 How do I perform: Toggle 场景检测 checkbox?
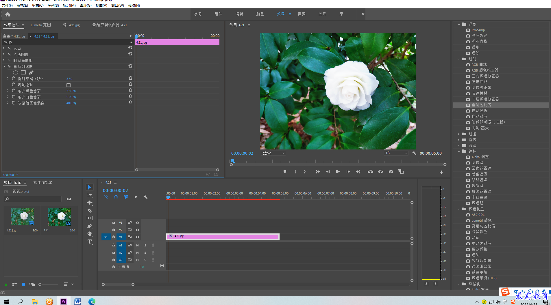[x=69, y=85]
